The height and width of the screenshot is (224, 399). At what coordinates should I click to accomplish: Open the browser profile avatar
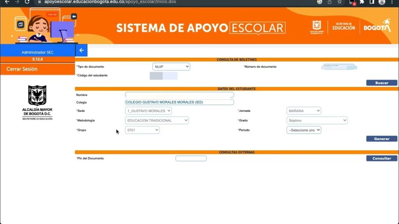(x=382, y=2)
